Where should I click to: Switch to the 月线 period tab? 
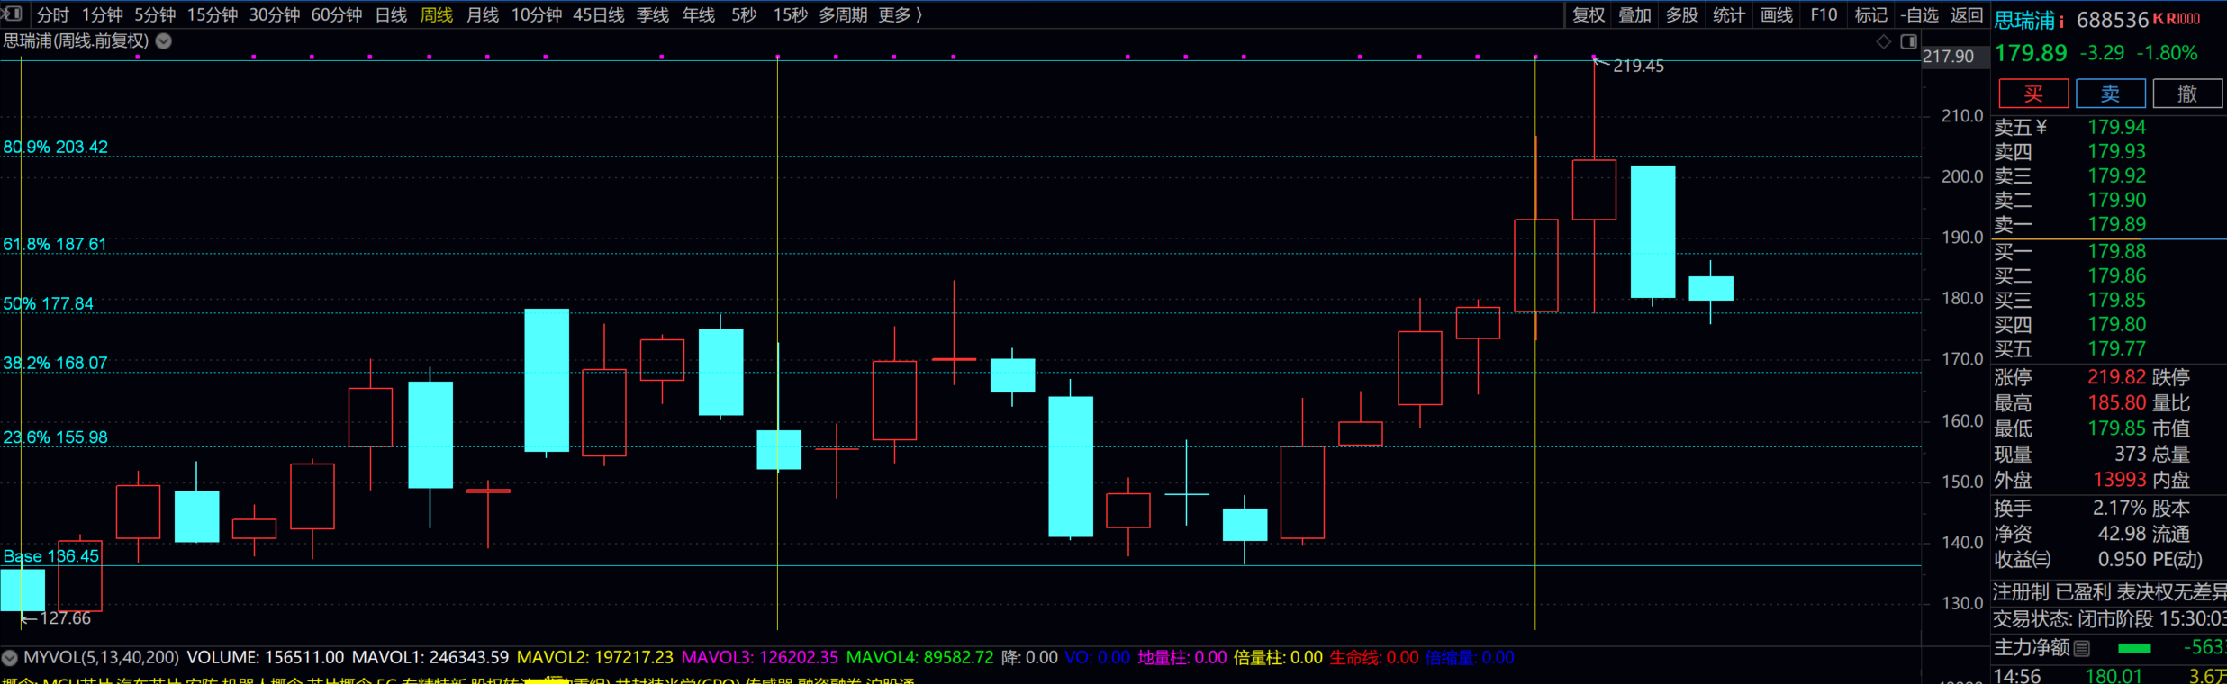pos(483,15)
